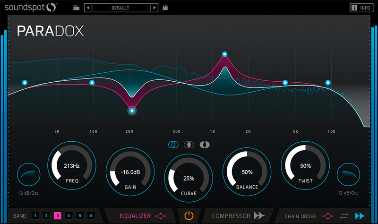Screen dimensions: 378x224
Task: Open the preset folder browser icon
Action: (77, 8)
